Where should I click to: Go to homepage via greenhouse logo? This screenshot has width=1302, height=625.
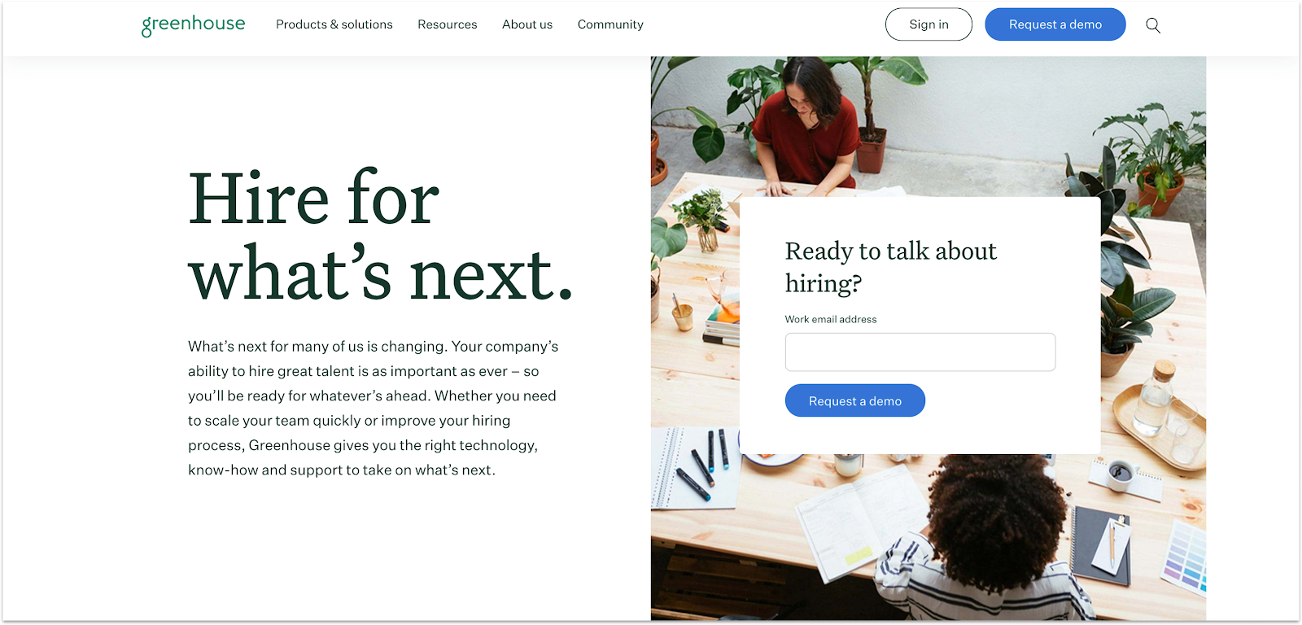193,24
